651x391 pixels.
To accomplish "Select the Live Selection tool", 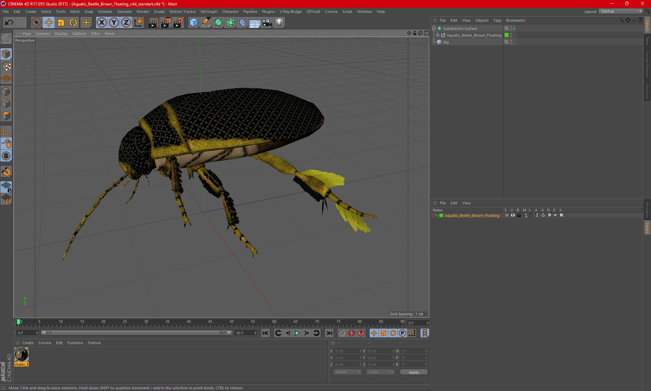I will (x=36, y=23).
